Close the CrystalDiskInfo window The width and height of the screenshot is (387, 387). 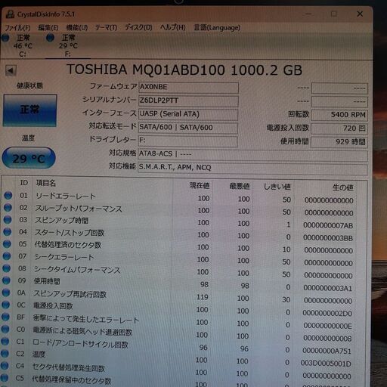click(360, 14)
